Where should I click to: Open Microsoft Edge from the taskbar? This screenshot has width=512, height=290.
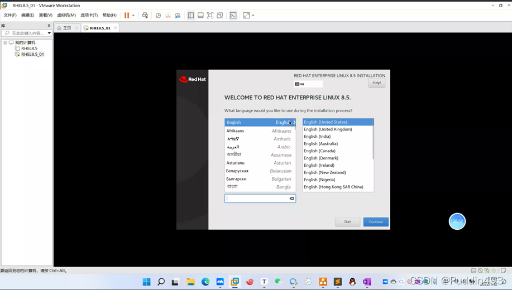point(205,282)
